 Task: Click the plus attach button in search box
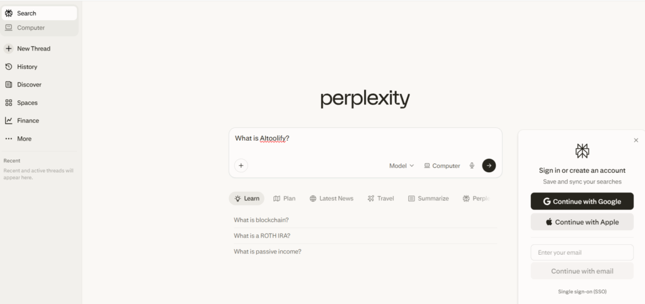(x=241, y=166)
